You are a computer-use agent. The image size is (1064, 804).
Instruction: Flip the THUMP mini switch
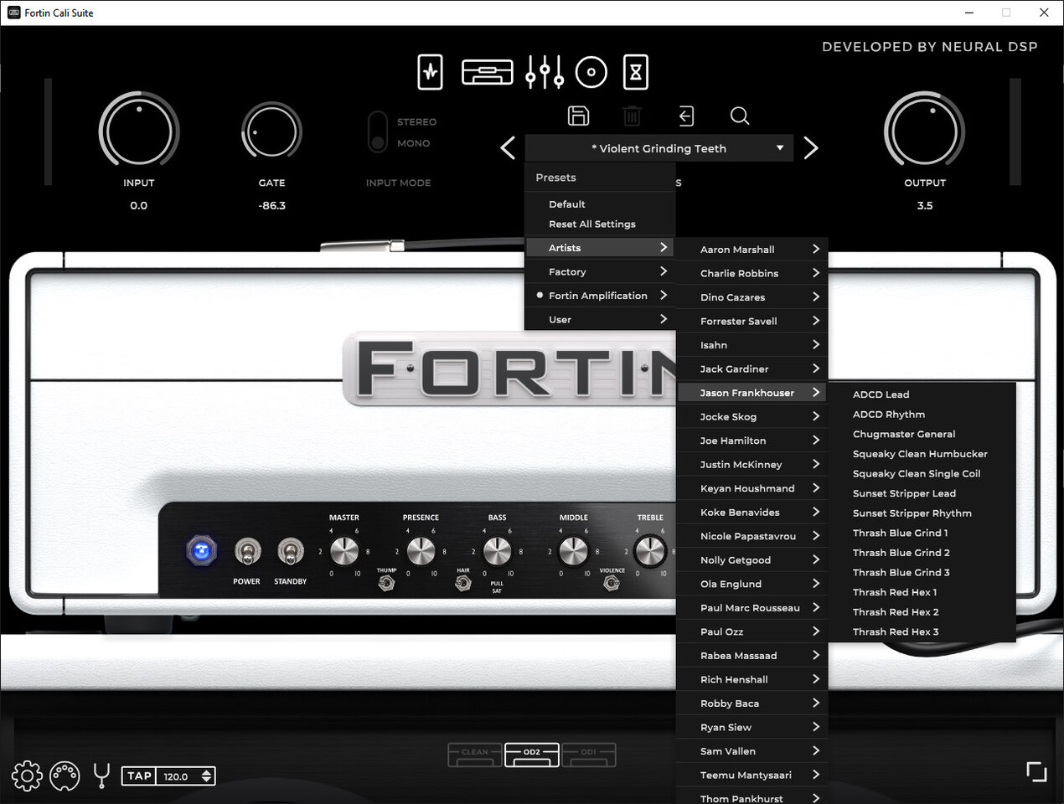(386, 583)
